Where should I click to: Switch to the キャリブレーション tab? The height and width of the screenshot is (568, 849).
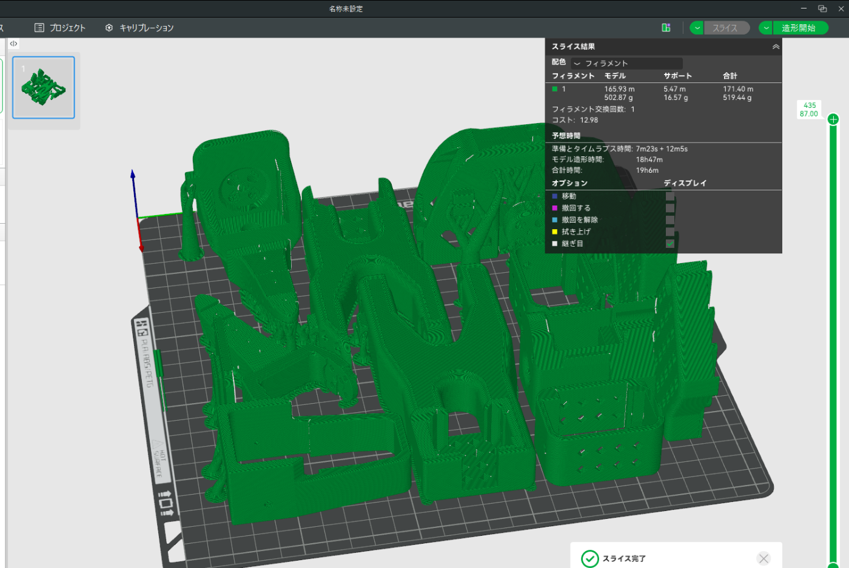coord(139,28)
